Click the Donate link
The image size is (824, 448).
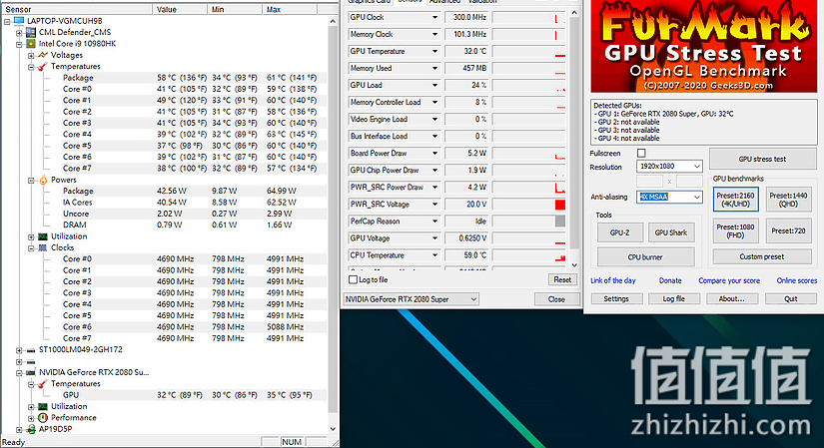670,280
